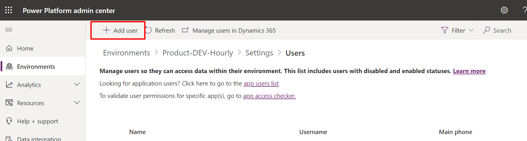Viewport: 527px width, 141px height.
Task: Click the Refresh icon in toolbar
Action: [149, 30]
